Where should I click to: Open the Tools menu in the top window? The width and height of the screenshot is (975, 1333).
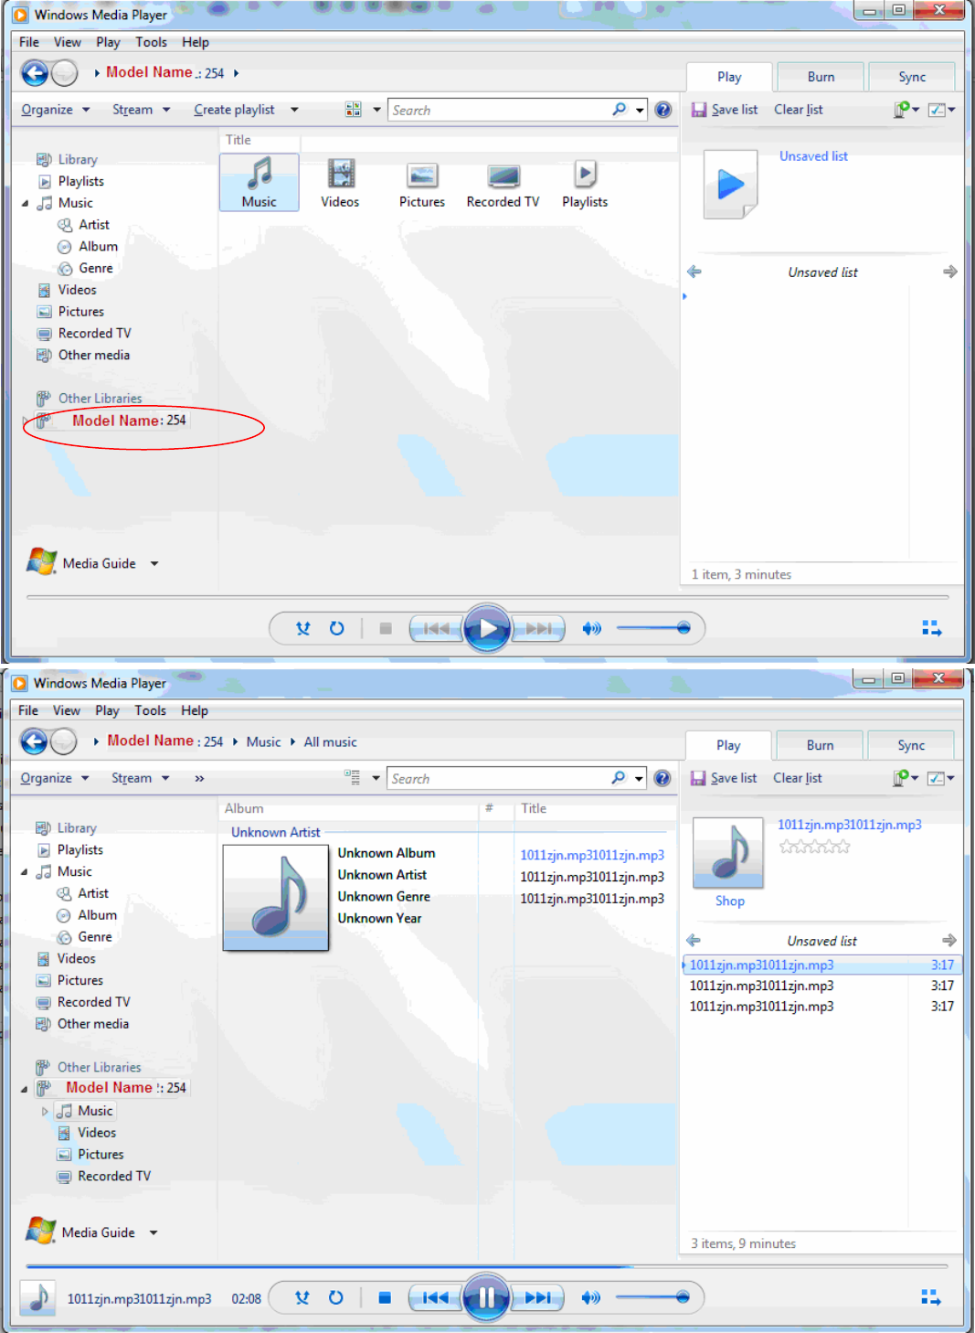coord(152,42)
